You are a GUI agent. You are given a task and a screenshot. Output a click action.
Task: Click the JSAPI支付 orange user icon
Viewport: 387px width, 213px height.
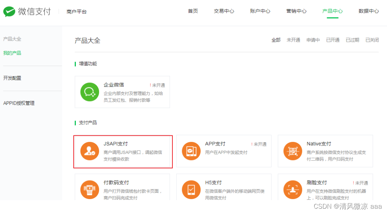point(89,151)
